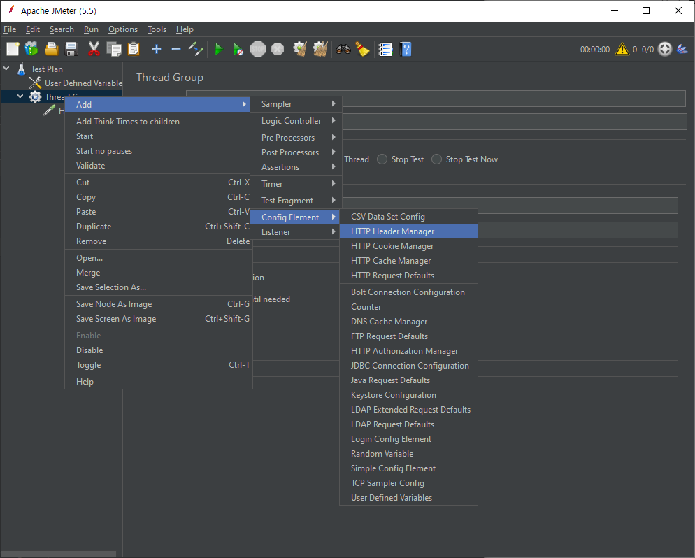Expand the Logic Controller submenu
Image resolution: width=695 pixels, height=558 pixels.
point(296,120)
